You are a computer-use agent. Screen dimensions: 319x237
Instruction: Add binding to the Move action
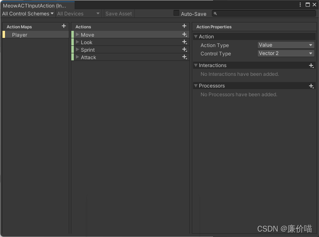[185, 35]
